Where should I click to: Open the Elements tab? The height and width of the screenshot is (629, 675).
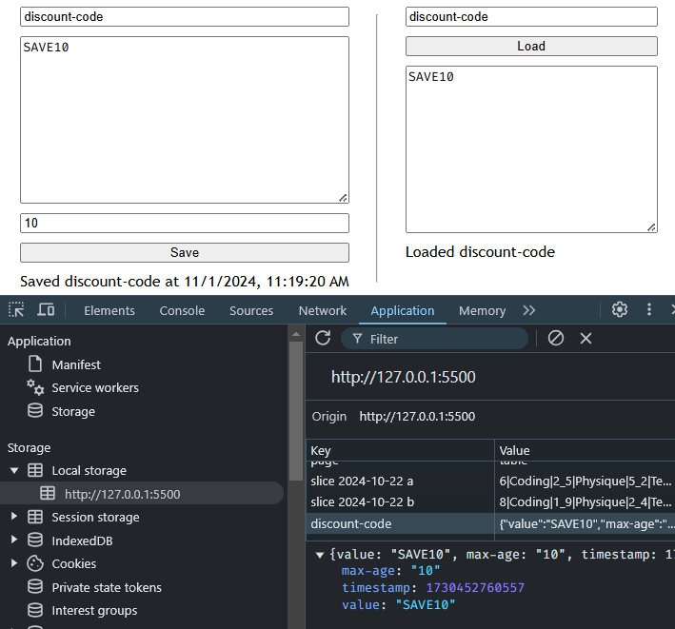click(x=109, y=310)
